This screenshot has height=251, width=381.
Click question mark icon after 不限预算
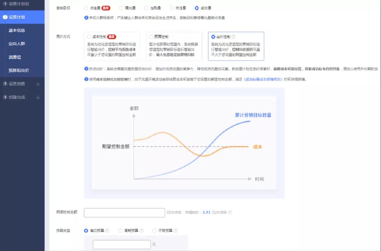175,231
